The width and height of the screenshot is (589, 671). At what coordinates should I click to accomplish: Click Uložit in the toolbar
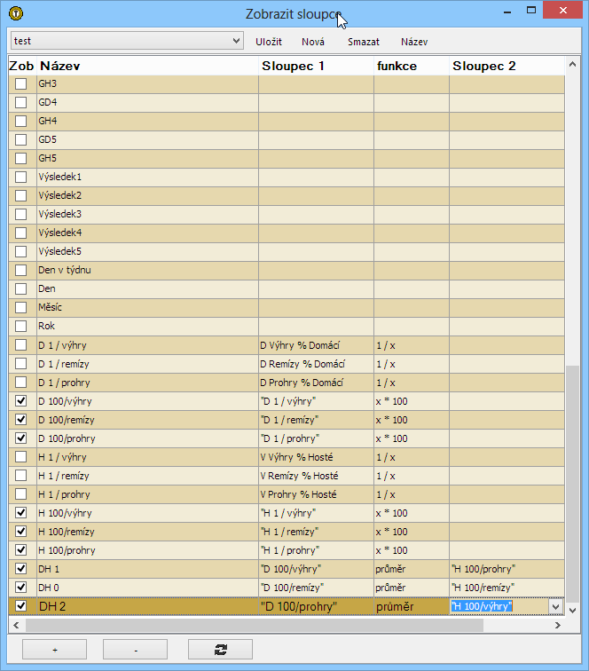[x=269, y=42]
